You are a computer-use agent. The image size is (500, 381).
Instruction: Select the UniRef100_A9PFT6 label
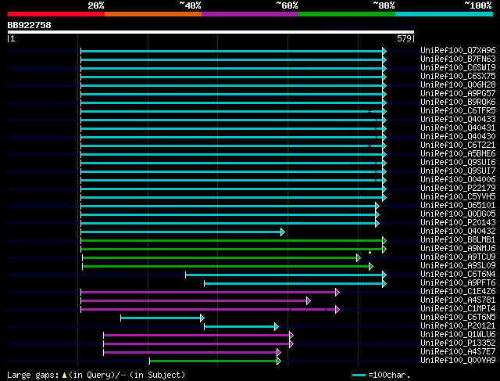click(x=459, y=282)
